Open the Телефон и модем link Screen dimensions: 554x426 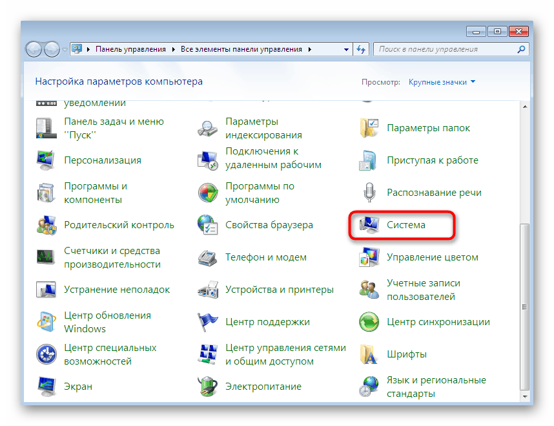click(x=265, y=257)
